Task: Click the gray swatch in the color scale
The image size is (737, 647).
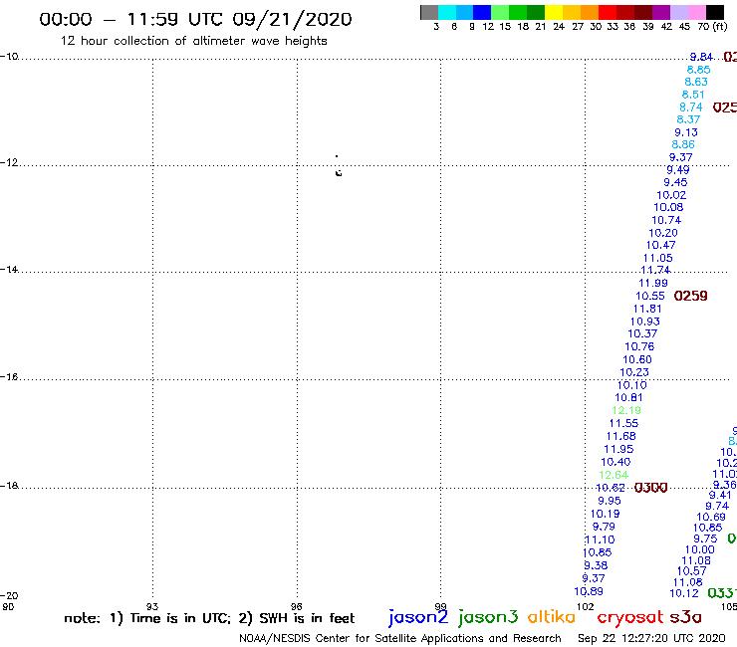Action: pos(429,12)
